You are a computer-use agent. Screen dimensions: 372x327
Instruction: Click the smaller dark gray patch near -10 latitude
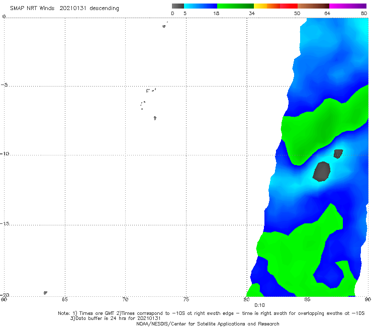(x=338, y=153)
